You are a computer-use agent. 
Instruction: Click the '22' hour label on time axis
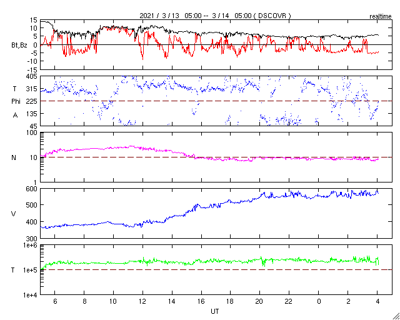click(289, 301)
